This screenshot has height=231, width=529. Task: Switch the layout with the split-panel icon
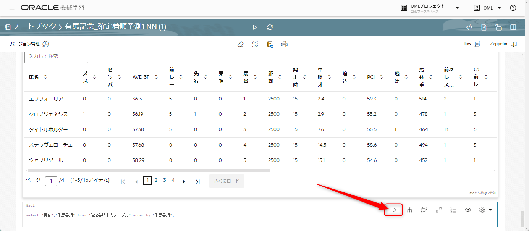[x=513, y=27]
